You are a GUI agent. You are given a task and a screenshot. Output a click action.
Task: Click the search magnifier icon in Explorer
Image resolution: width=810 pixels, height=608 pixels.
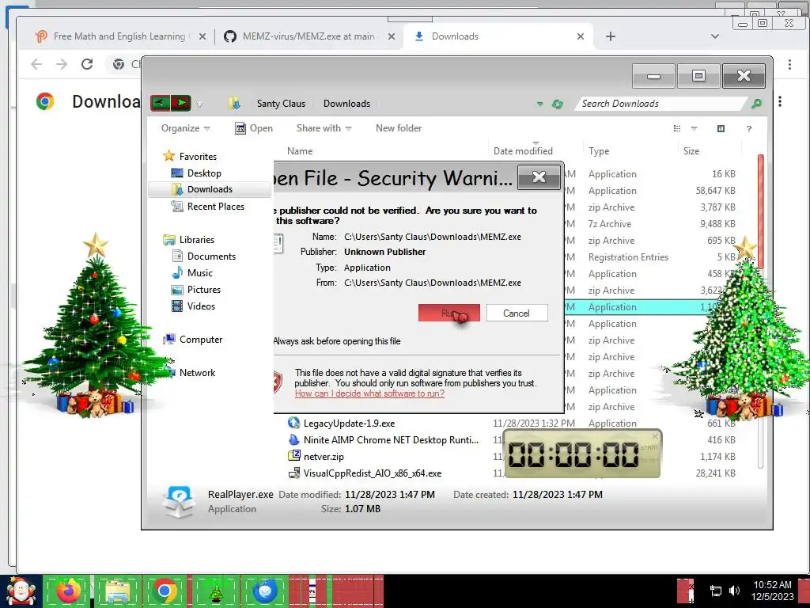pos(756,104)
